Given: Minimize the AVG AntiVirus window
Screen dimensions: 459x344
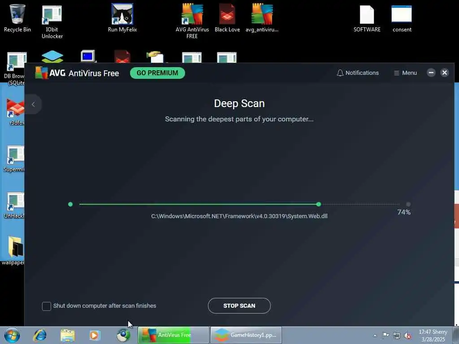Looking at the screenshot, I should tap(431, 73).
